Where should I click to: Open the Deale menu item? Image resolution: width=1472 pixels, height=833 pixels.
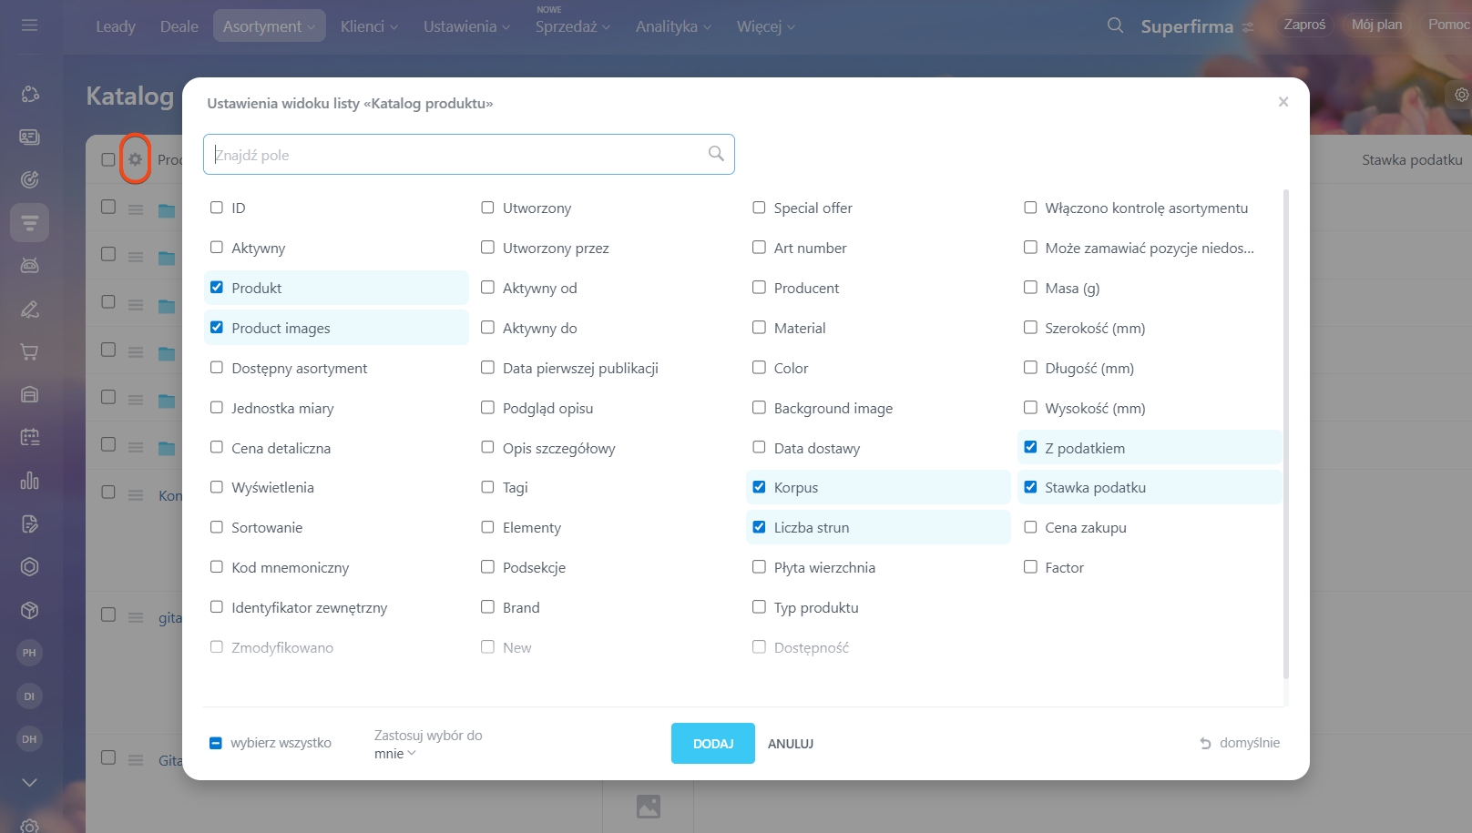point(179,26)
